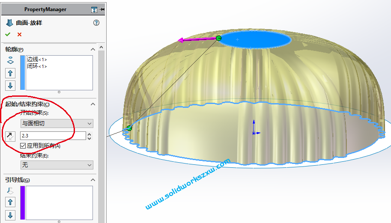Click the 开始约束(S): label
This screenshot has height=223, width=391.
34,113
